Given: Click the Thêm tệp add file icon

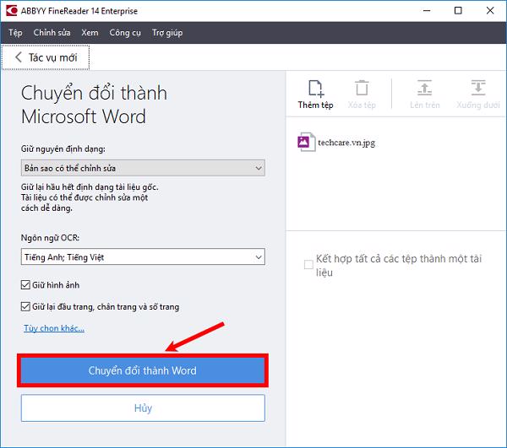Looking at the screenshot, I should click(x=316, y=89).
